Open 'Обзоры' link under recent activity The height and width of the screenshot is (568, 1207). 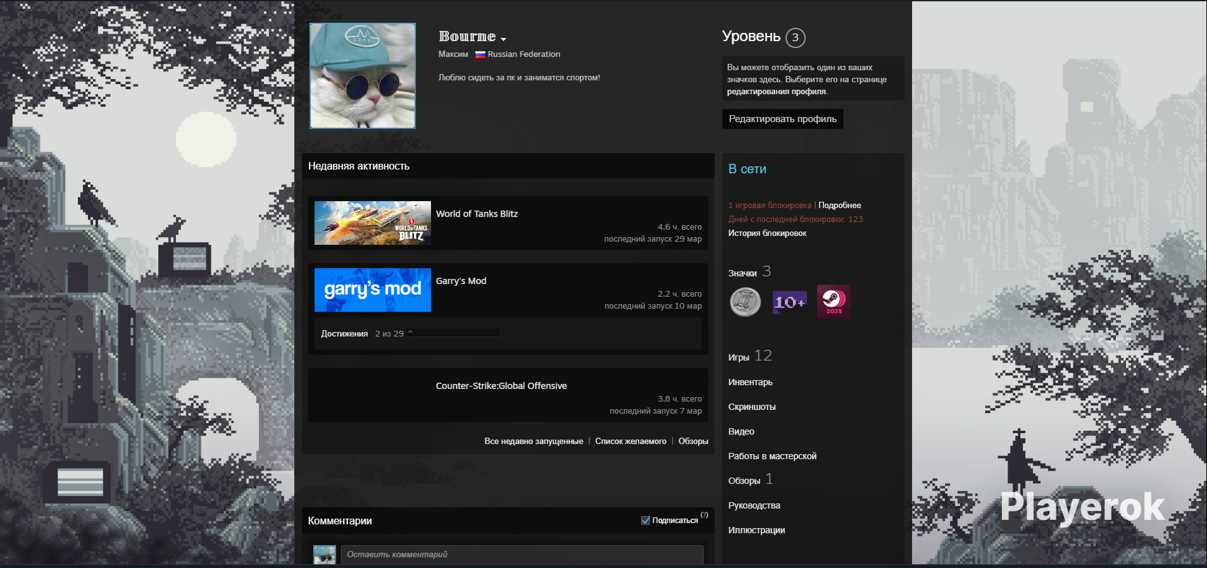693,441
